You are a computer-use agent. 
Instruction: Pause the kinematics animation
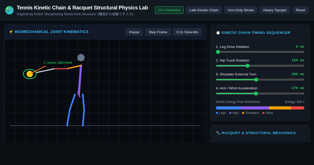pos(134,32)
